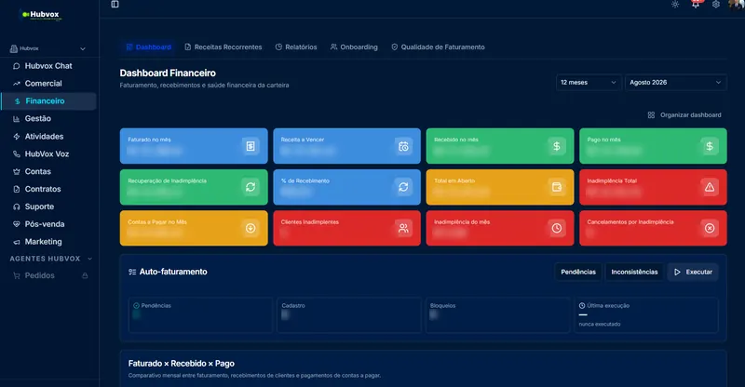Click the Faturado × Recebido × Pago heading
Image resolution: width=745 pixels, height=387 pixels.
(x=181, y=364)
